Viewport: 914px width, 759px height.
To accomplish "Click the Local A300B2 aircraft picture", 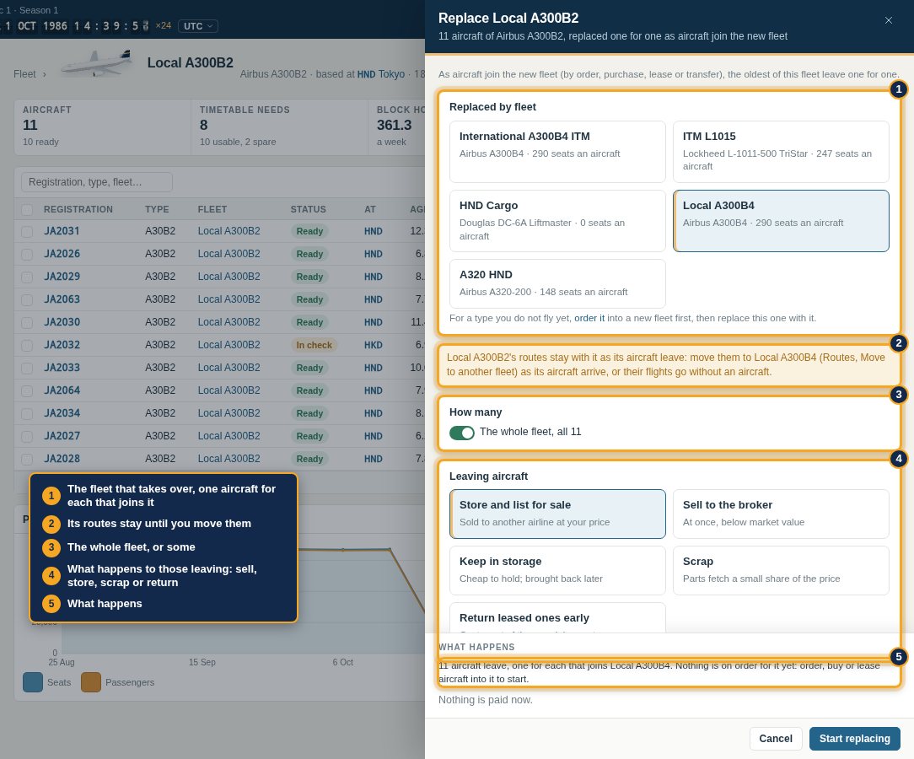I will (x=97, y=63).
